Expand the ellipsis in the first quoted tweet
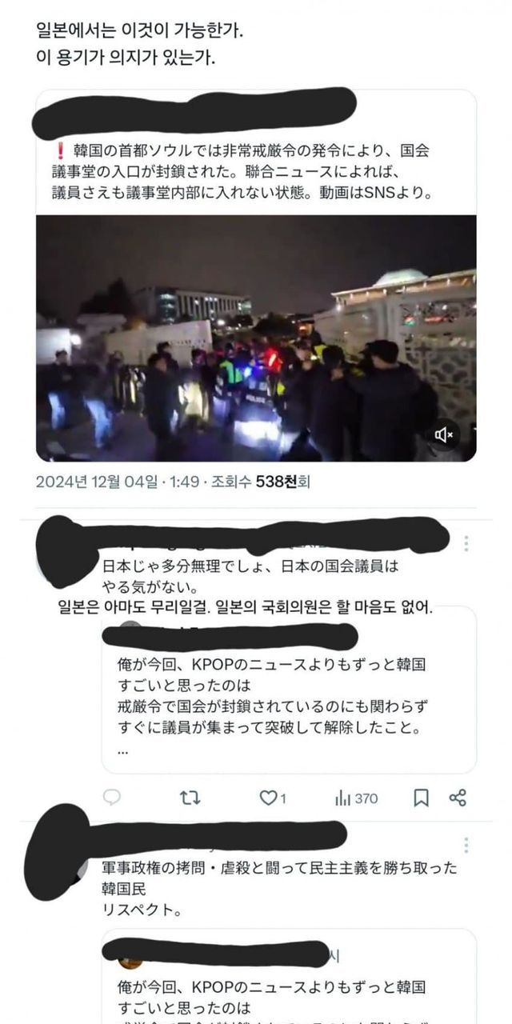 point(122,750)
